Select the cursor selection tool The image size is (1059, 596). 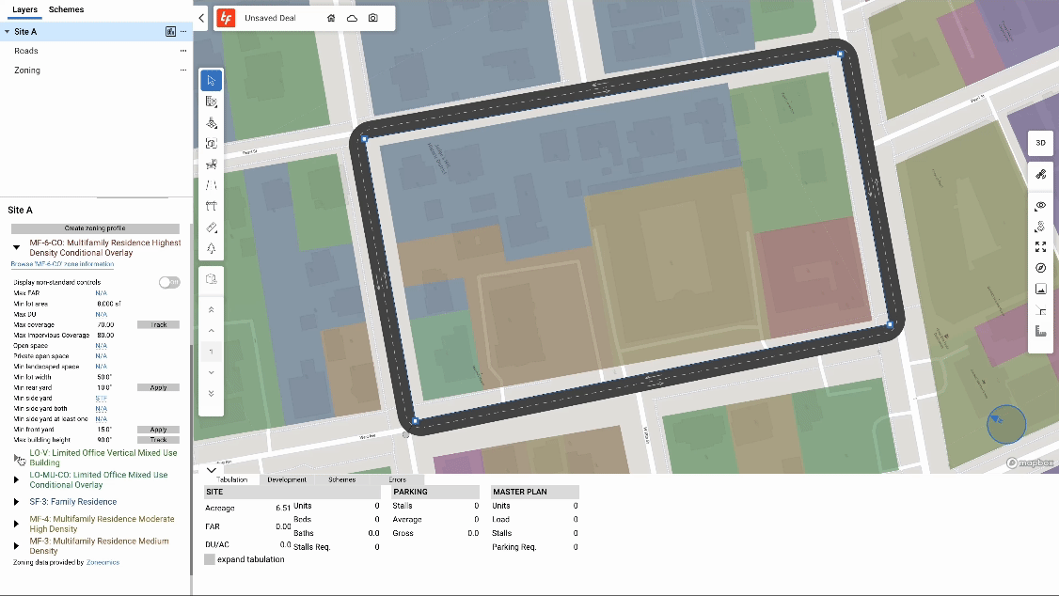coord(211,80)
